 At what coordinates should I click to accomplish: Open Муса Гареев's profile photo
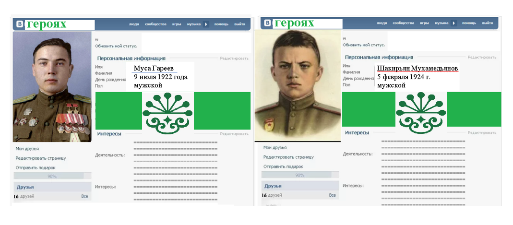tap(52, 86)
